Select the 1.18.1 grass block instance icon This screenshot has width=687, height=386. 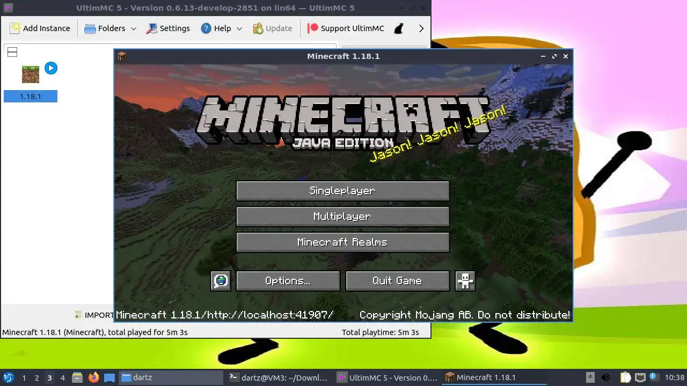[x=31, y=75]
